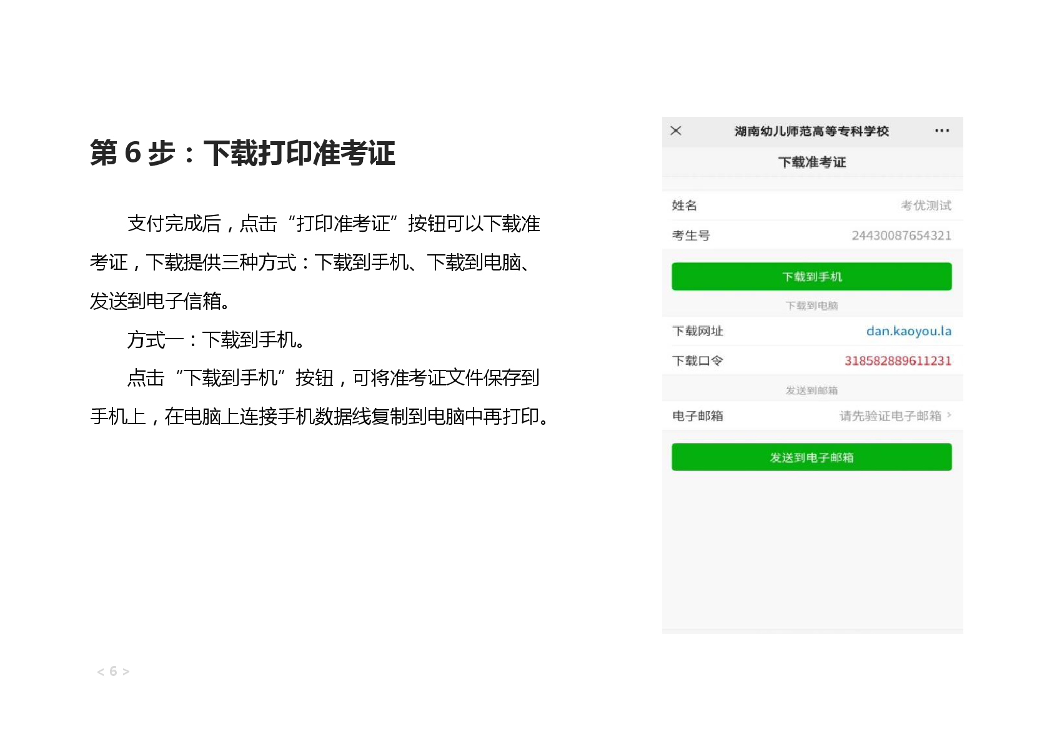Click the 下载口令 row label
This screenshot has height=744, width=1052.
pos(697,360)
